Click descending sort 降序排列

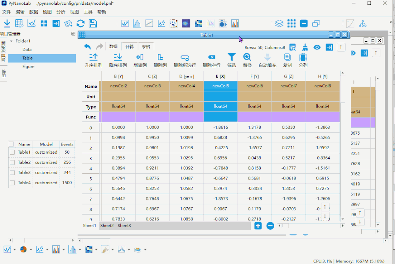[118, 61]
